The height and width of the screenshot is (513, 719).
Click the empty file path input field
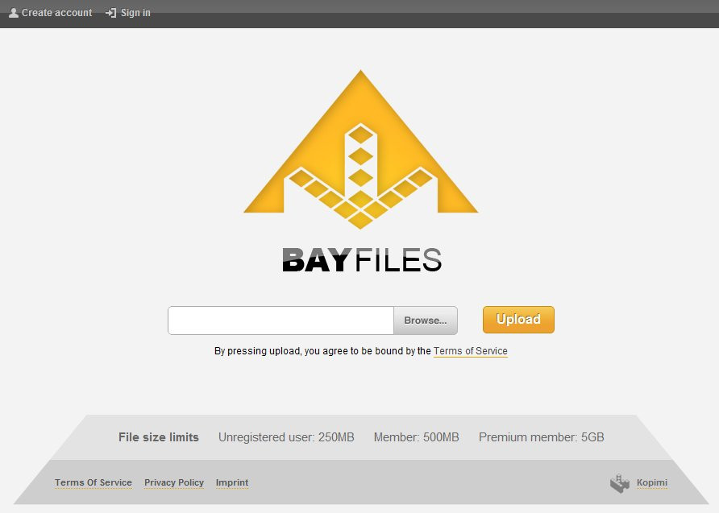pos(280,320)
